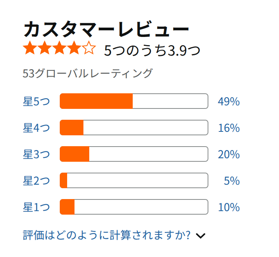This screenshot has height=257, width=279.
Task: Click the 1-star histogram bar
Action: (x=134, y=206)
